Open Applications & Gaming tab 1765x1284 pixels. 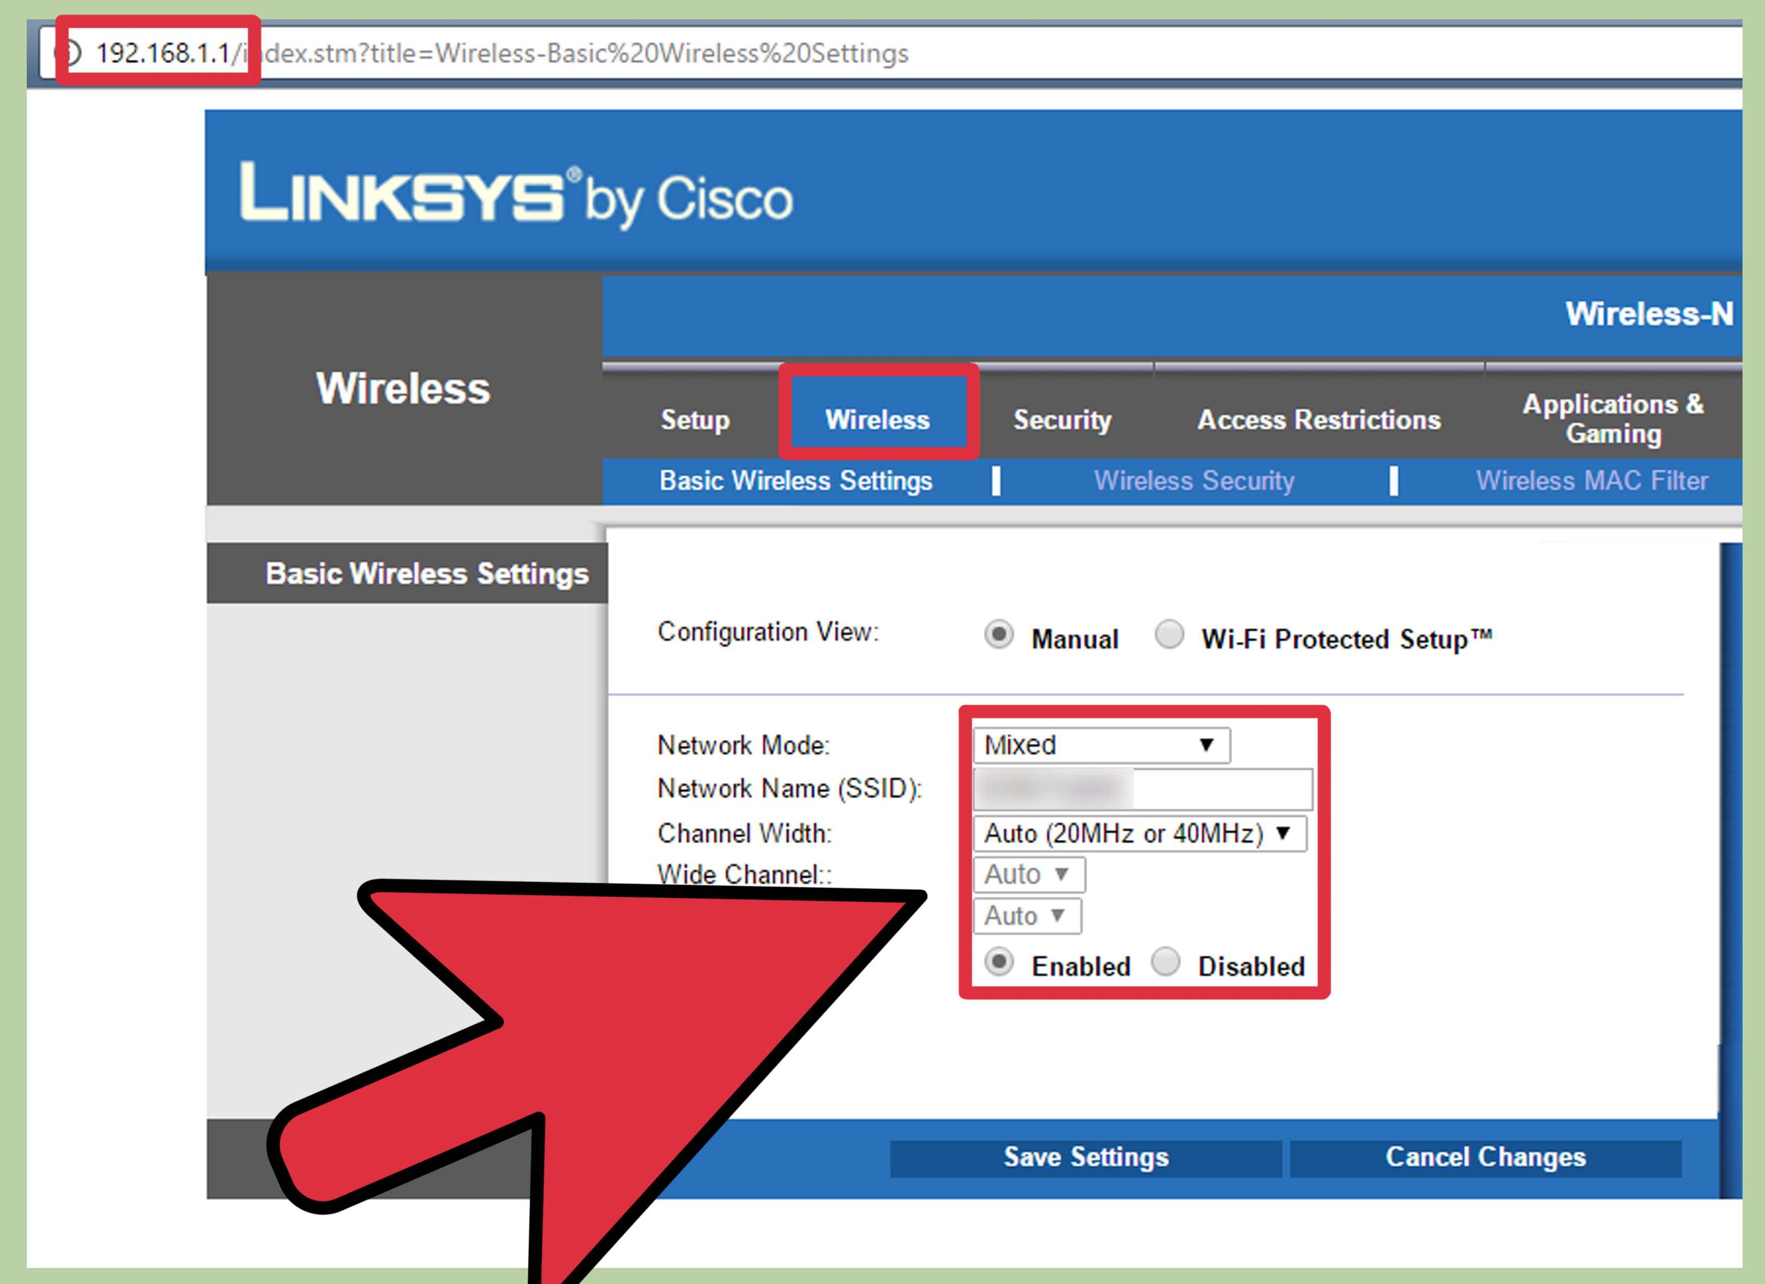point(1613,418)
